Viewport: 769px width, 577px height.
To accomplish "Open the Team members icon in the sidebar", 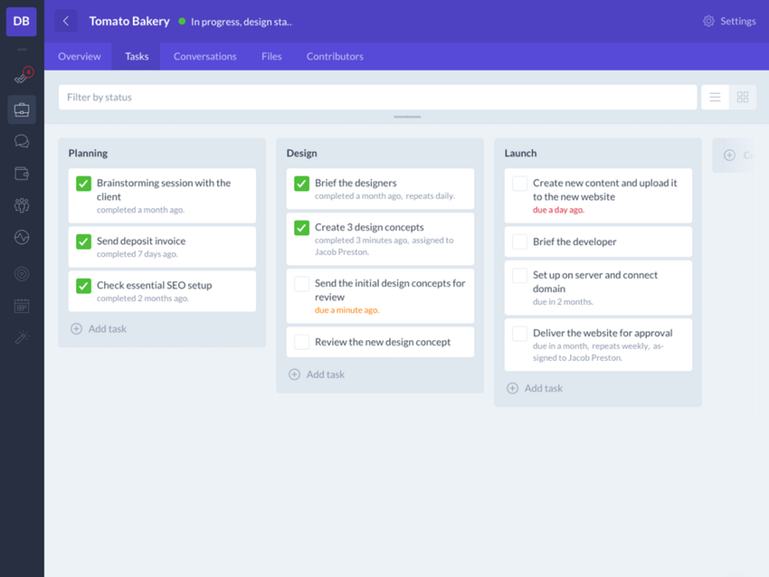I will [x=20, y=205].
